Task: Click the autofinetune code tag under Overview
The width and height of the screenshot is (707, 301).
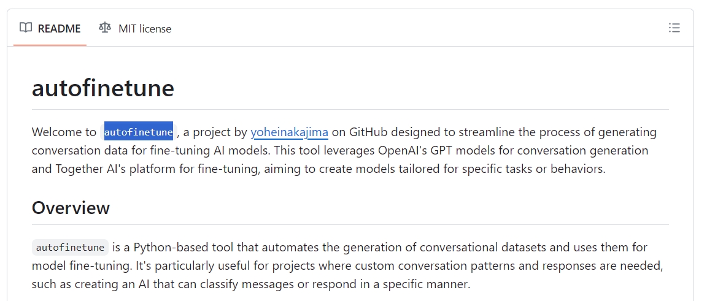Action: pyautogui.click(x=70, y=248)
